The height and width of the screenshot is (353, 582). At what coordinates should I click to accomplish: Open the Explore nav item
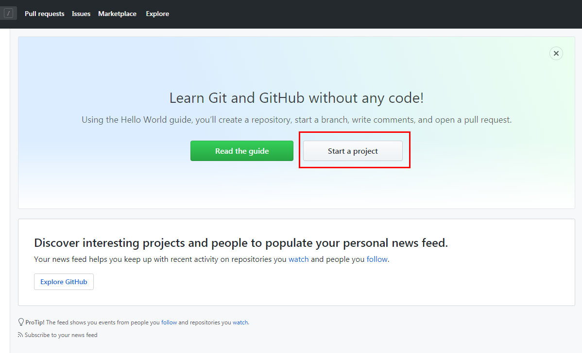coord(157,14)
